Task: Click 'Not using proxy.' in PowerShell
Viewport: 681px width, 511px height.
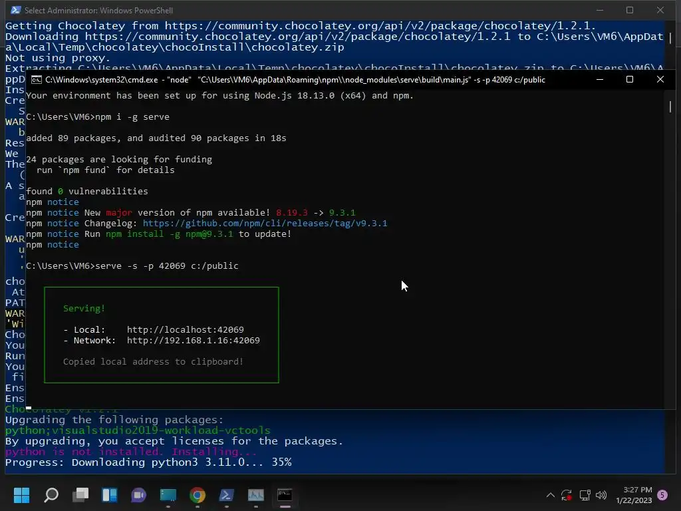Action: pos(58,58)
